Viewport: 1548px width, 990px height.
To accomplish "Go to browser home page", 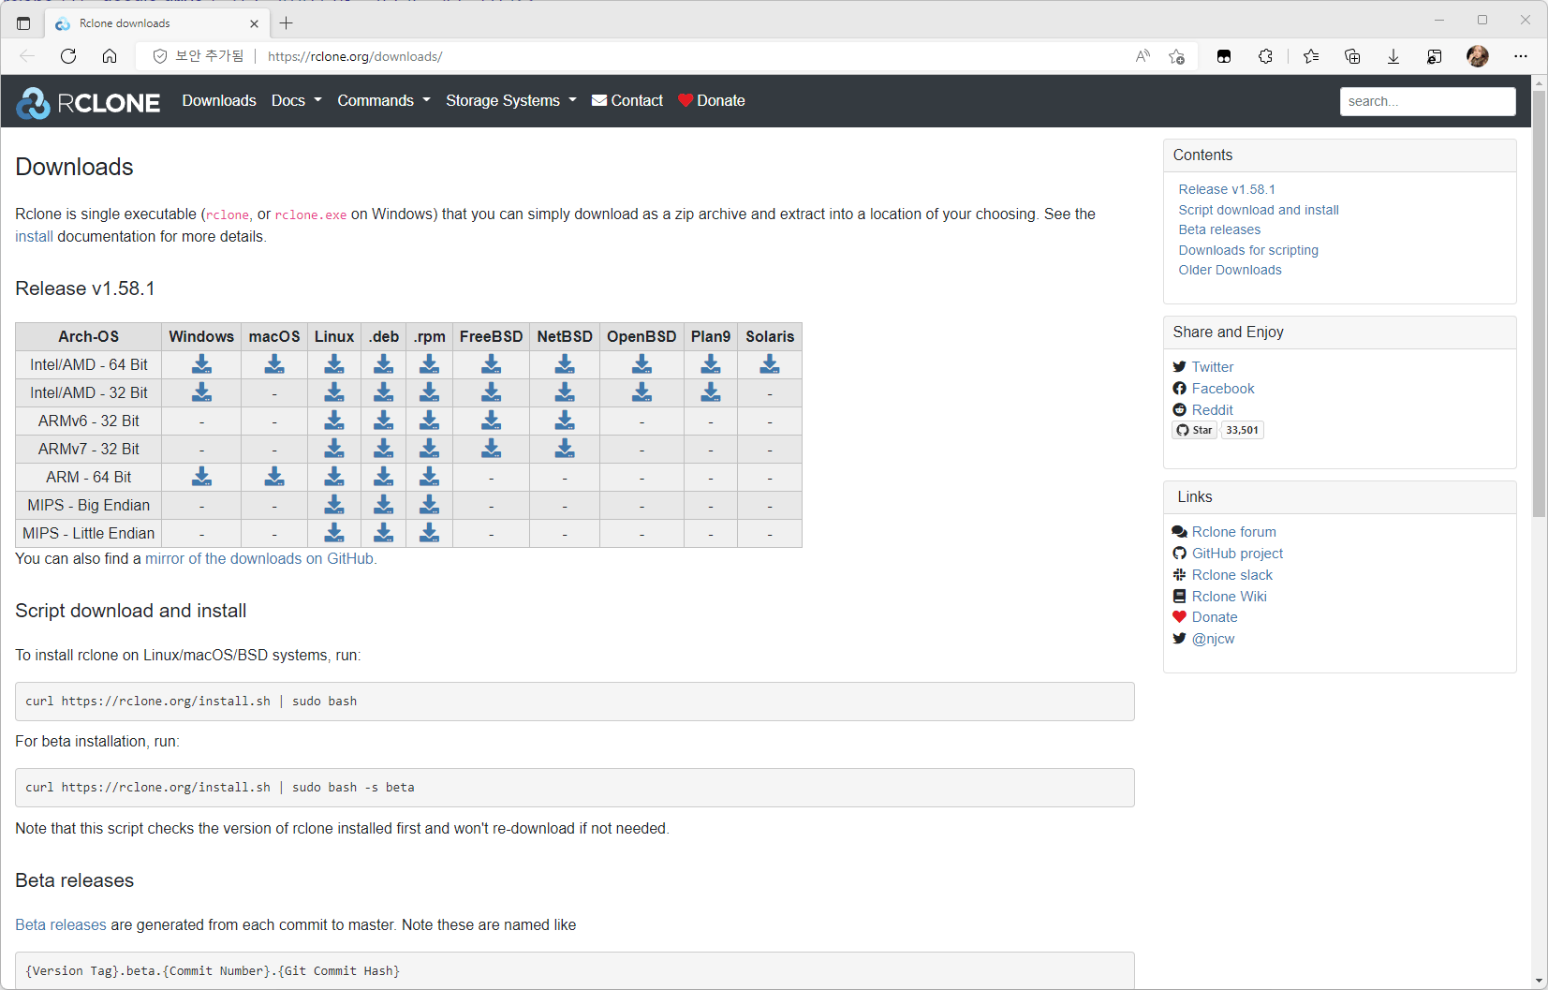I will pos(110,56).
